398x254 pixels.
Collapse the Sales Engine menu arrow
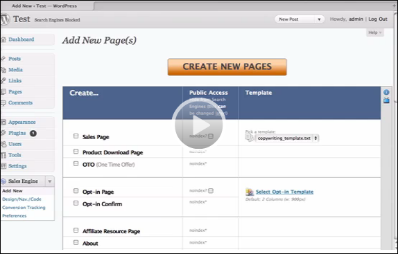50,181
